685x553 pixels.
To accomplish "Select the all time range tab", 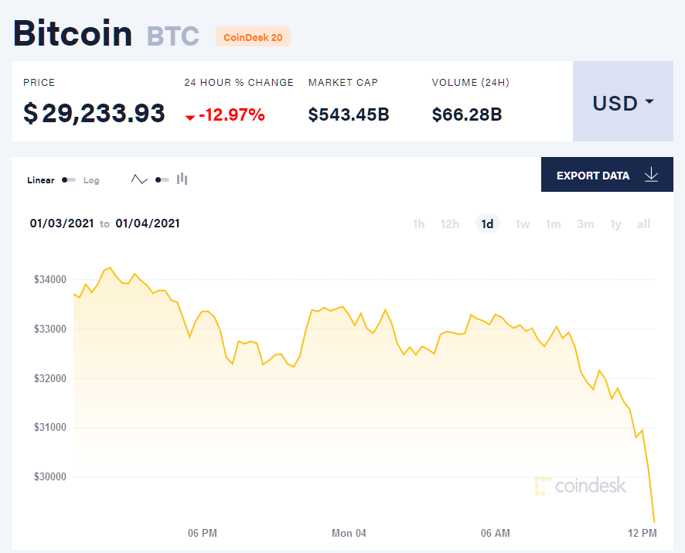I will pos(643,224).
